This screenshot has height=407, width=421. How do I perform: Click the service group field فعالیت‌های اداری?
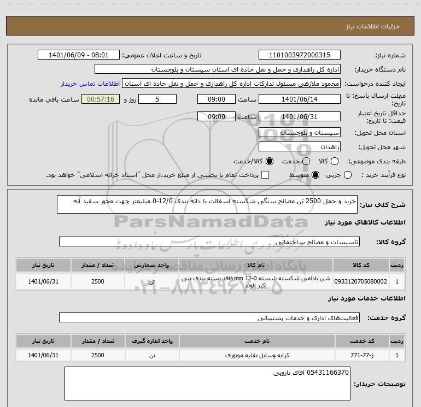[x=209, y=317]
